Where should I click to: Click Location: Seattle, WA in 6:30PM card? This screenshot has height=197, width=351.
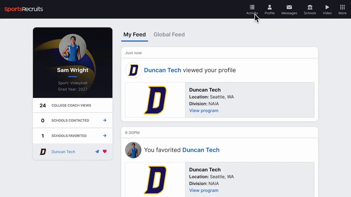pos(211,177)
